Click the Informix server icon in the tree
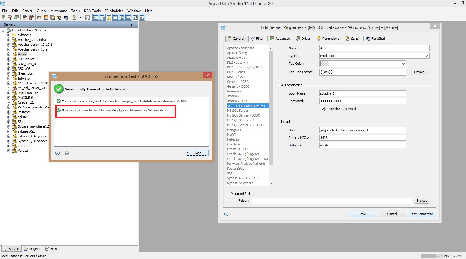The height and width of the screenshot is (259, 466). 14,78
